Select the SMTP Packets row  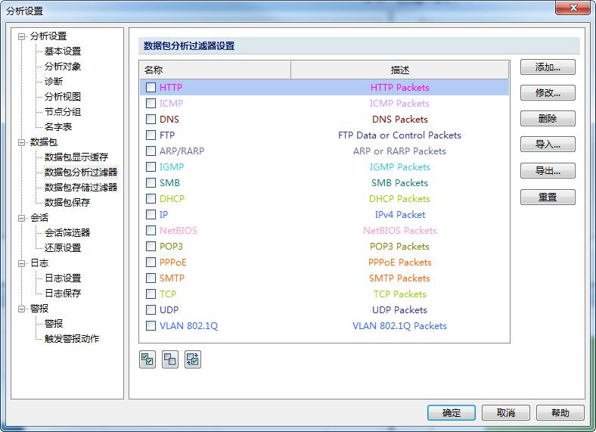(399, 278)
